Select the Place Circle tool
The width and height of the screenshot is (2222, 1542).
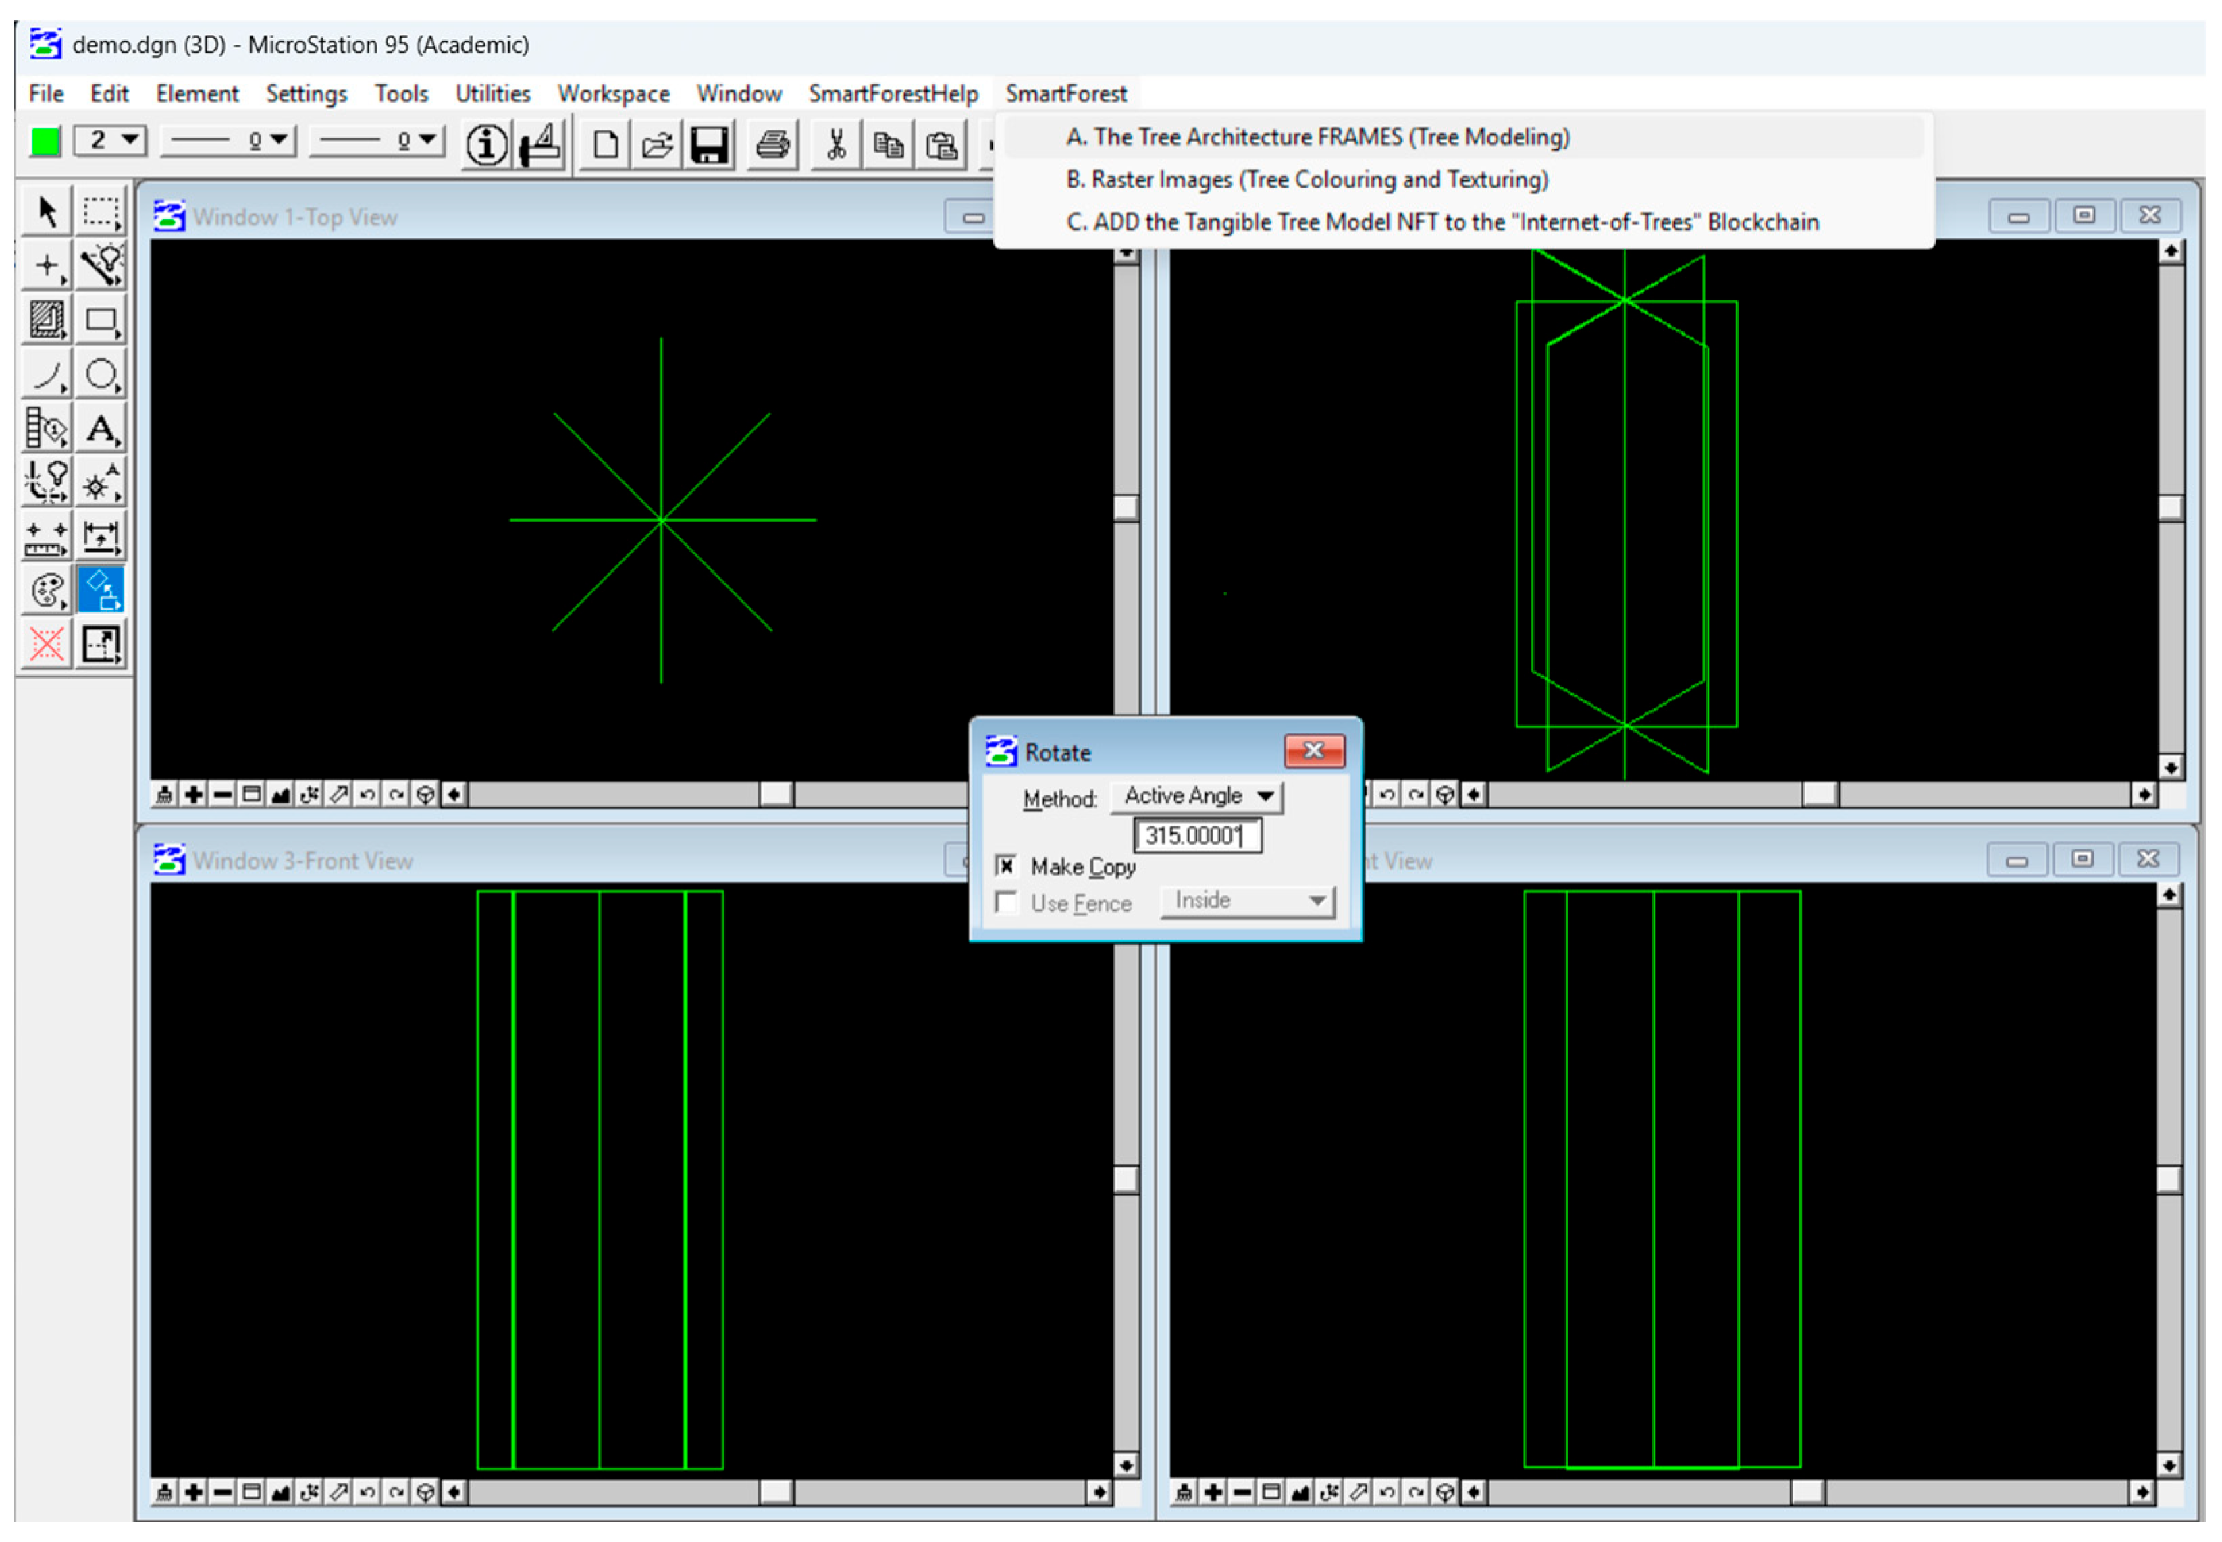tap(101, 374)
